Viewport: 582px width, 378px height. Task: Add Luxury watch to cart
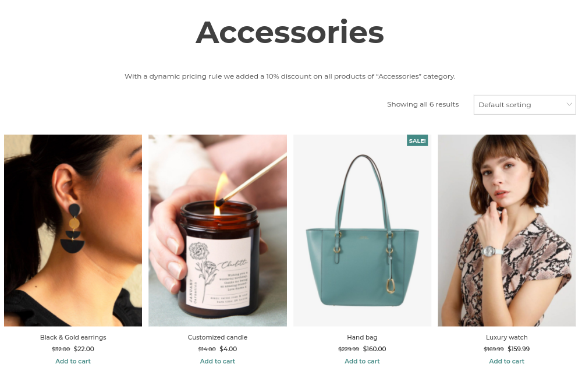pyautogui.click(x=507, y=361)
